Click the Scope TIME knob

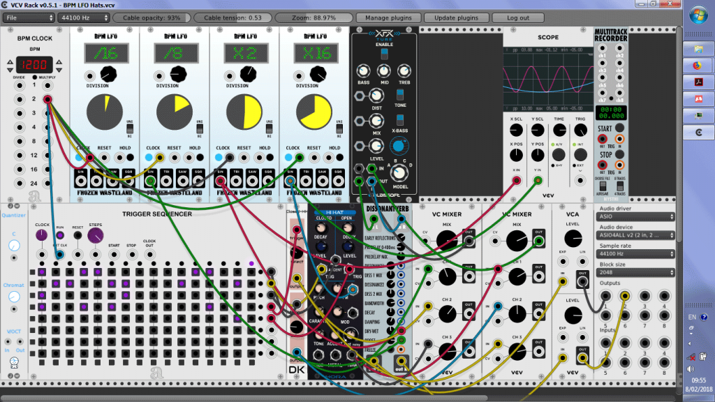click(559, 131)
